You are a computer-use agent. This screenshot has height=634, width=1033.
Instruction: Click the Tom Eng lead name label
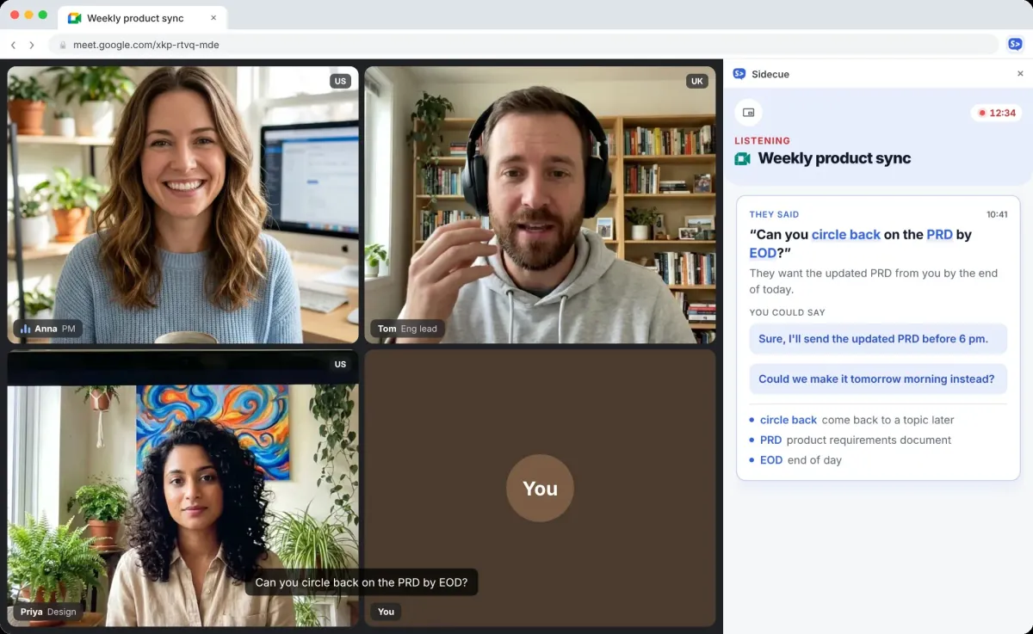408,329
